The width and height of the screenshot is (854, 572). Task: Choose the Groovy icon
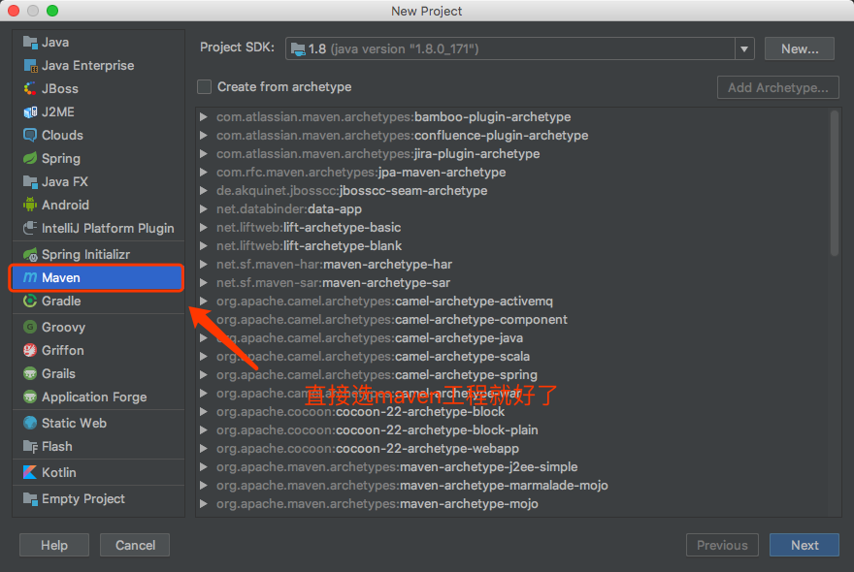(30, 327)
